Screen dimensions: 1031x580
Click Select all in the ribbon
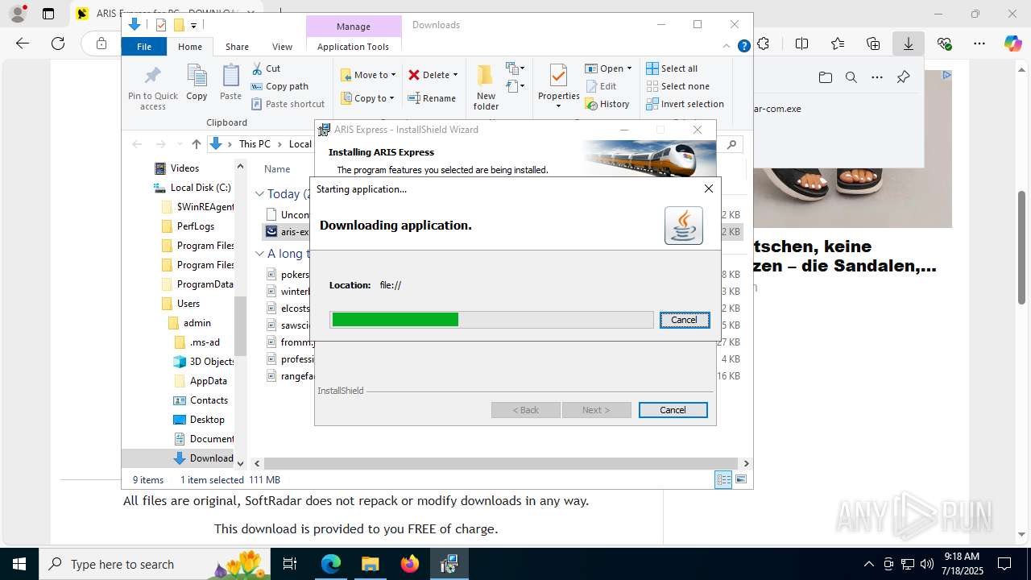point(672,68)
